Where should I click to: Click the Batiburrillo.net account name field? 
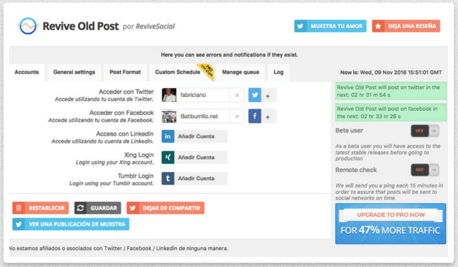click(203, 116)
